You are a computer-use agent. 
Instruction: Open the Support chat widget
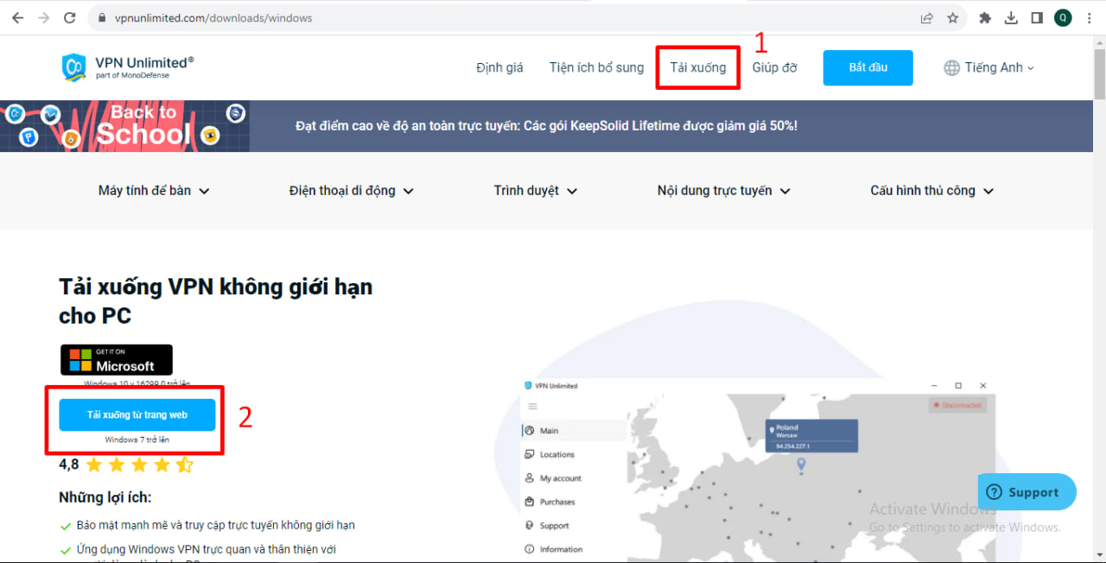(1027, 492)
